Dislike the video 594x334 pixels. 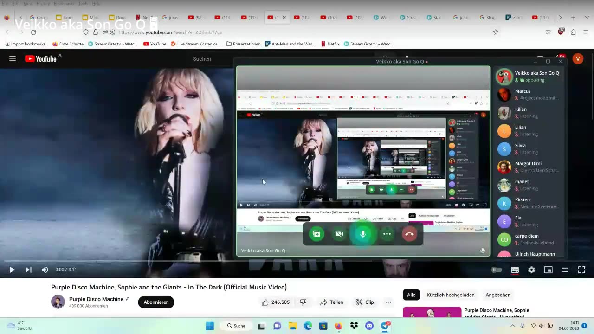tap(303, 302)
